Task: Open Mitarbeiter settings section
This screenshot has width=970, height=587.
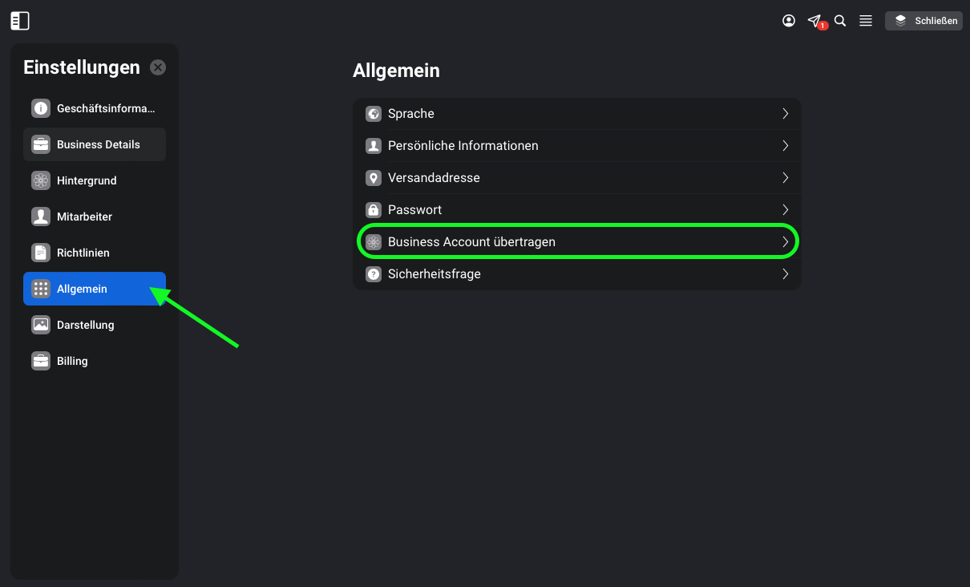Action: (95, 217)
